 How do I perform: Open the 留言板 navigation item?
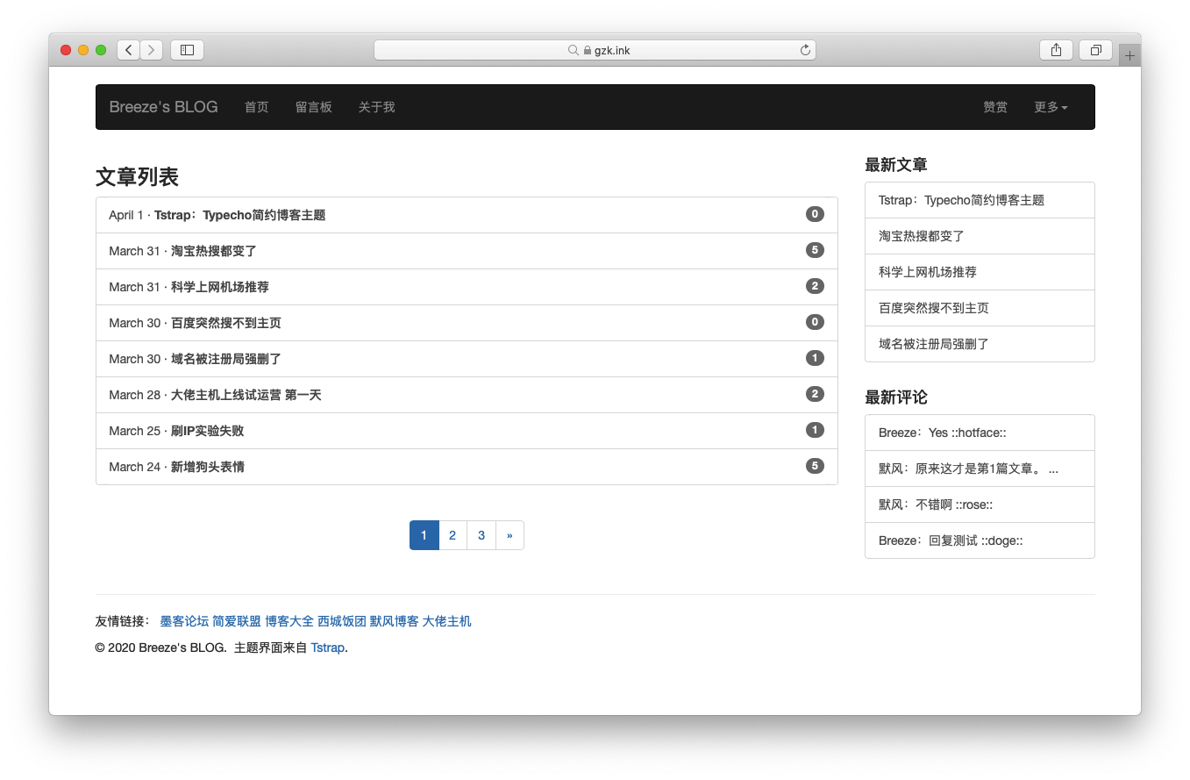pos(314,107)
